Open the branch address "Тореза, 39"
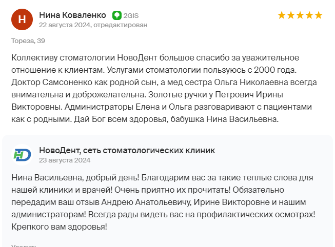 click(28, 41)
